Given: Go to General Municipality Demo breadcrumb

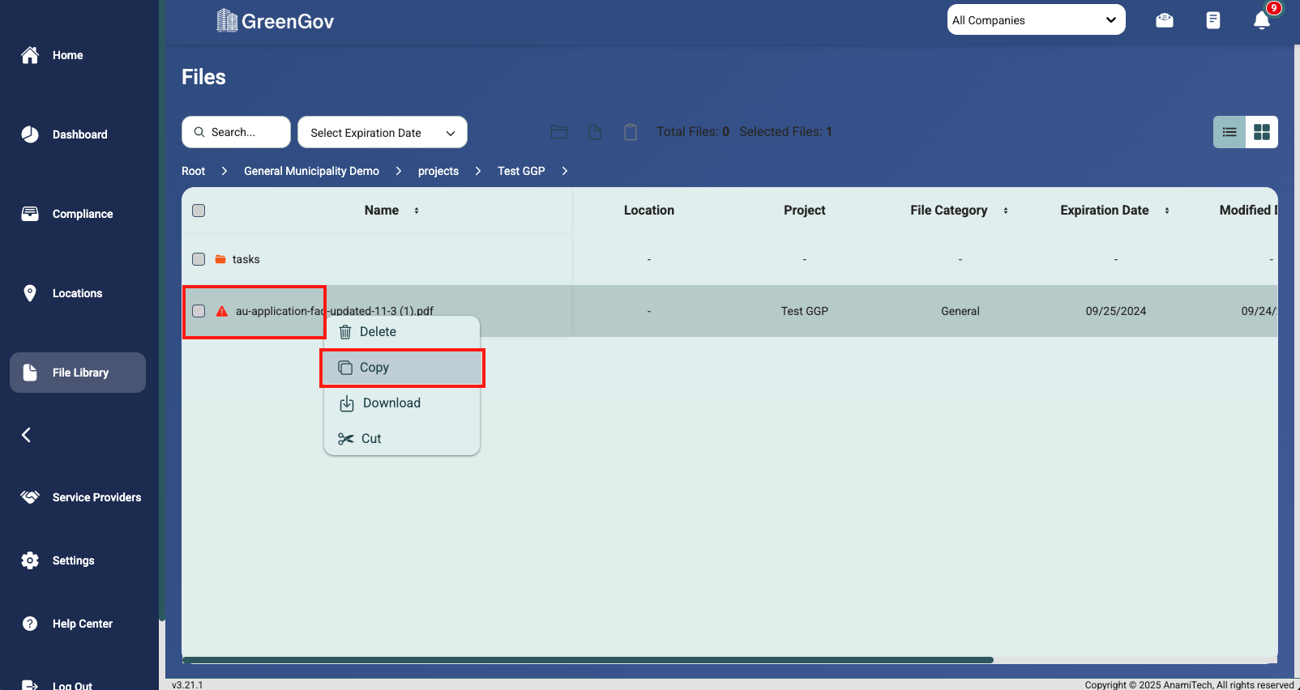Looking at the screenshot, I should tap(311, 171).
